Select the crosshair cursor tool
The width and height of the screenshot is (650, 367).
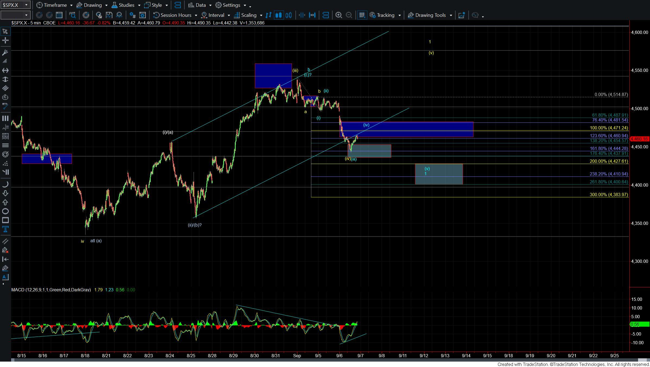[5, 41]
